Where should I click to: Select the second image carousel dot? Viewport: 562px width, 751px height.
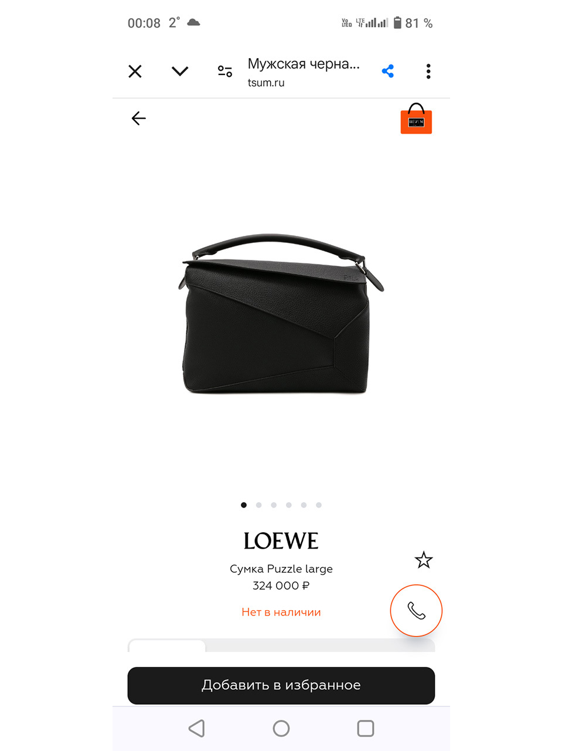(258, 505)
